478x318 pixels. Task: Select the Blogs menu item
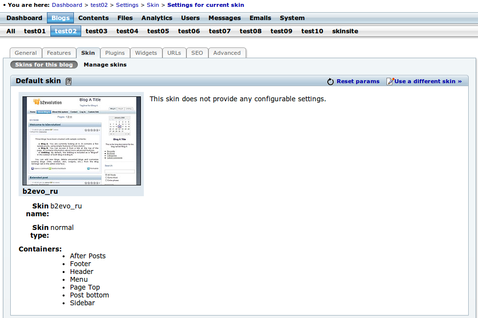click(x=60, y=18)
